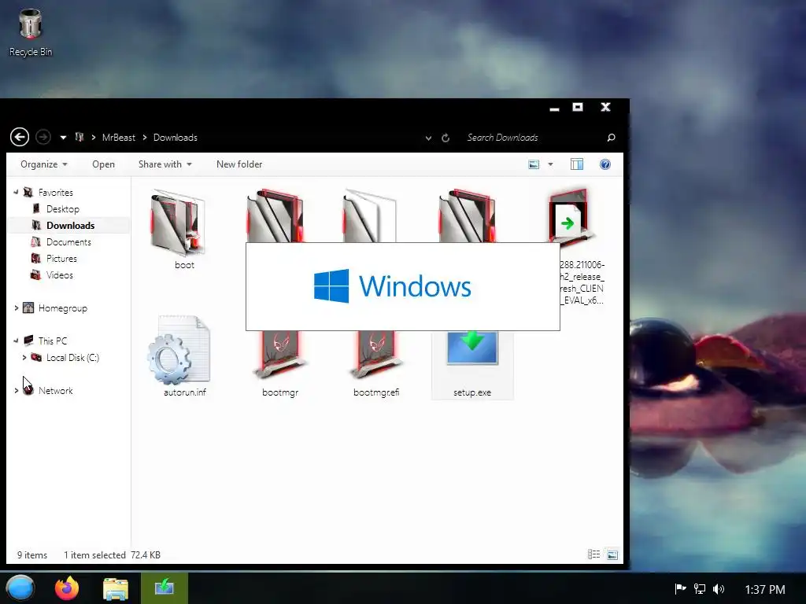Viewport: 806px width, 604px height.
Task: Open Videos in the navigation pane
Action: click(x=59, y=274)
